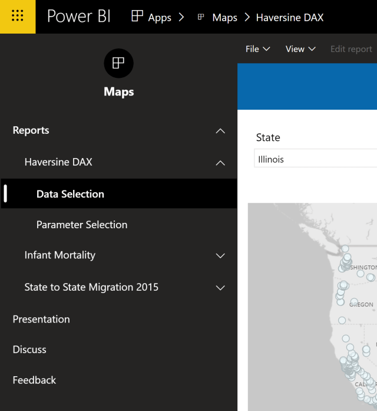Open the File menu
The width and height of the screenshot is (377, 411).
click(257, 49)
